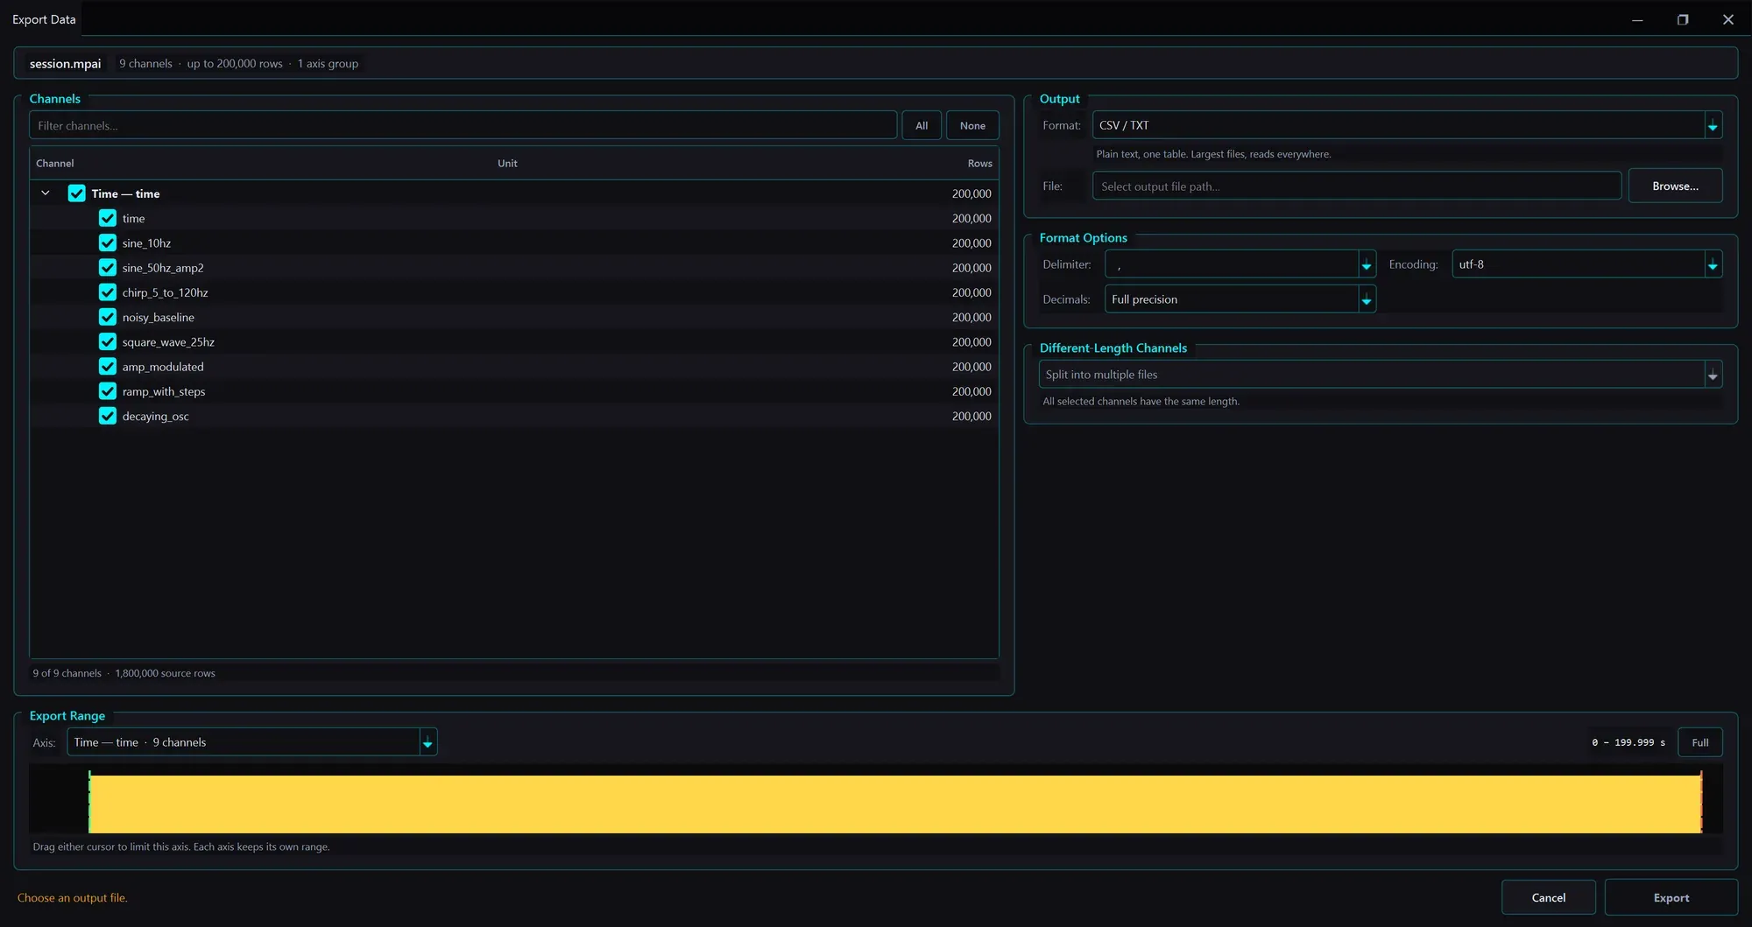
Task: Click the right range cursor on the timeline
Action: pyautogui.click(x=1701, y=802)
